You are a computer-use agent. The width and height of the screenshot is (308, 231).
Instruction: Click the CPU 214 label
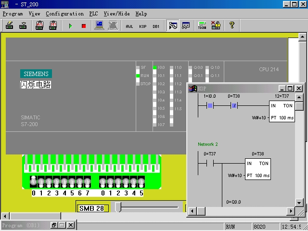click(269, 69)
